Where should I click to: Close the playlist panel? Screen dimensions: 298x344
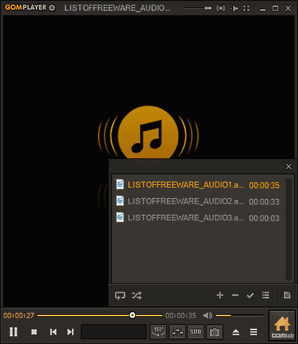pyautogui.click(x=289, y=166)
